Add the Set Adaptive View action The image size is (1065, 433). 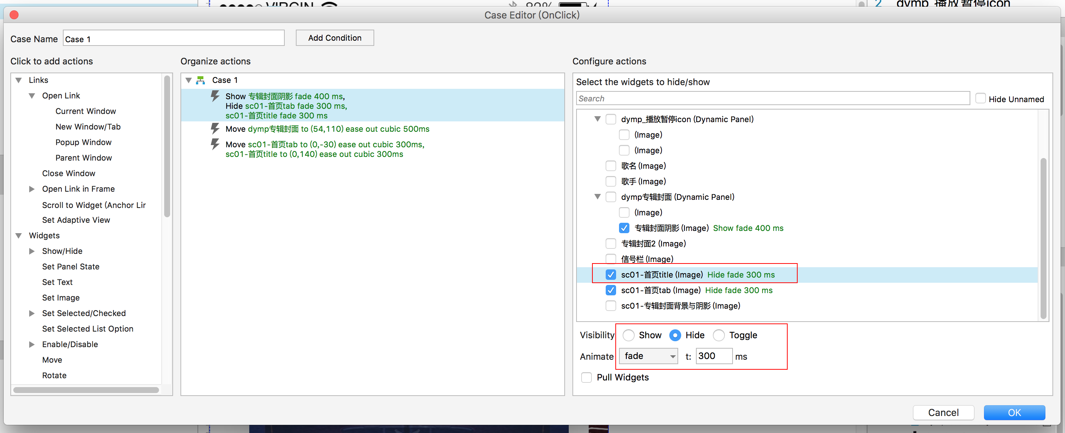point(76,220)
